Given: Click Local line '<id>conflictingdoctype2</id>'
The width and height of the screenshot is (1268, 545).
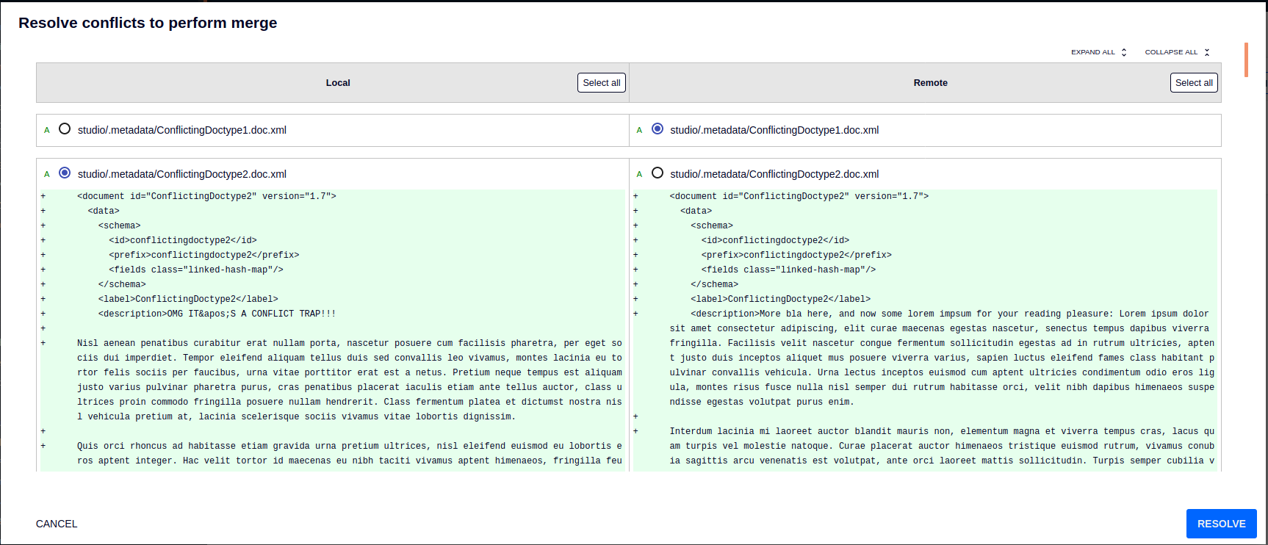Looking at the screenshot, I should pos(183,240).
